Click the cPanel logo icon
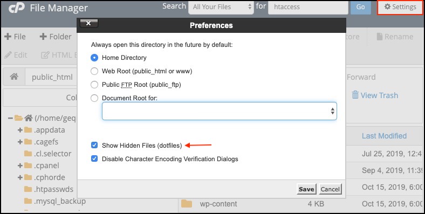 pyautogui.click(x=16, y=8)
